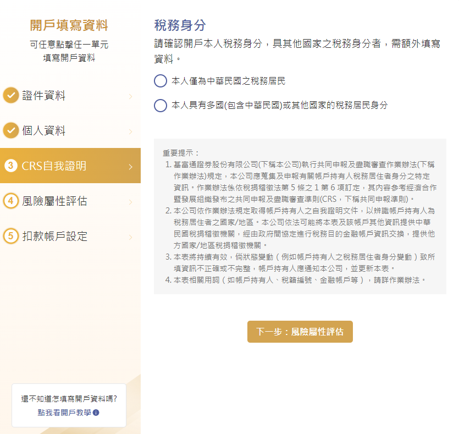The image size is (459, 434).
Task: Click the 重要提示 notice box
Action: [x=300, y=216]
